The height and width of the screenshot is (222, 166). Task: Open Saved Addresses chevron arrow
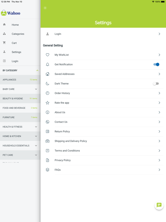(x=159, y=74)
